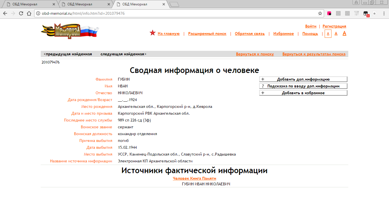Go back with the browser back arrow
The height and width of the screenshot is (218, 389).
(5, 13)
